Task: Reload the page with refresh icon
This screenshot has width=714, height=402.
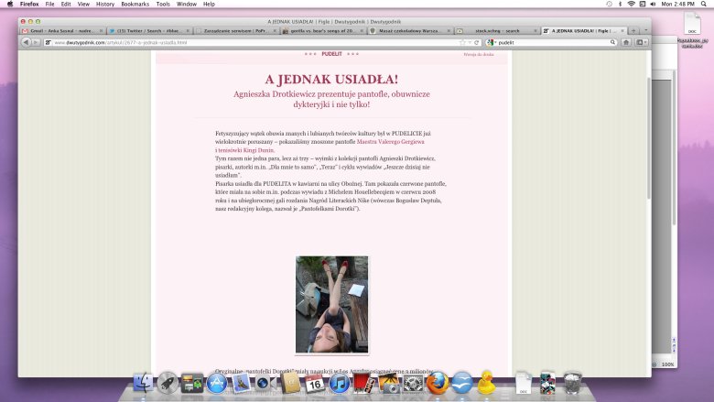Action: (x=477, y=42)
